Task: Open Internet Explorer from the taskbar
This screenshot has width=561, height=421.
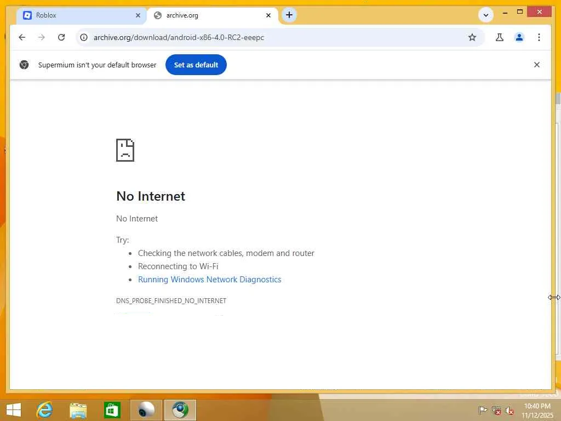Action: tap(45, 409)
